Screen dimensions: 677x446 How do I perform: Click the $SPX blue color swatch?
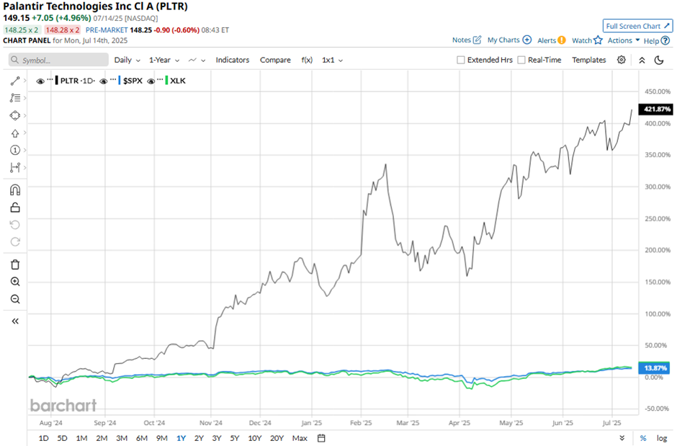120,80
